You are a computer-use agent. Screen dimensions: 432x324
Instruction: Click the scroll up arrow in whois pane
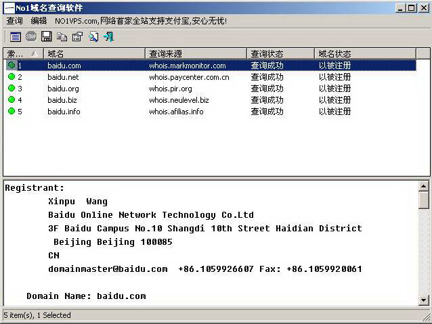tap(423, 187)
